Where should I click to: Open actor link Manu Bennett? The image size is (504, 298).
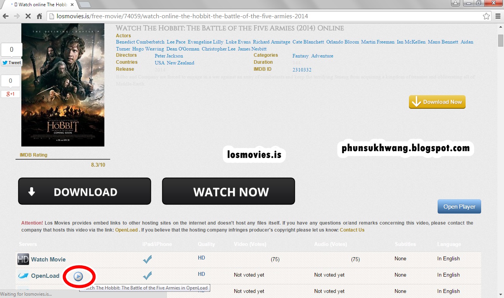click(443, 42)
